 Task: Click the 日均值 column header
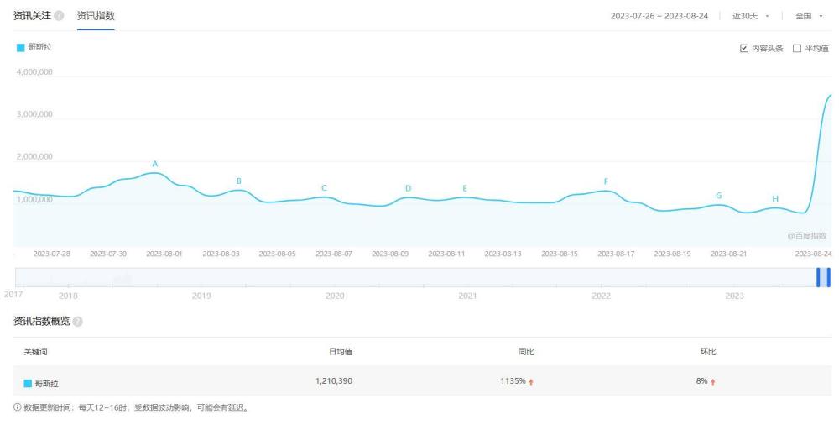click(x=341, y=352)
